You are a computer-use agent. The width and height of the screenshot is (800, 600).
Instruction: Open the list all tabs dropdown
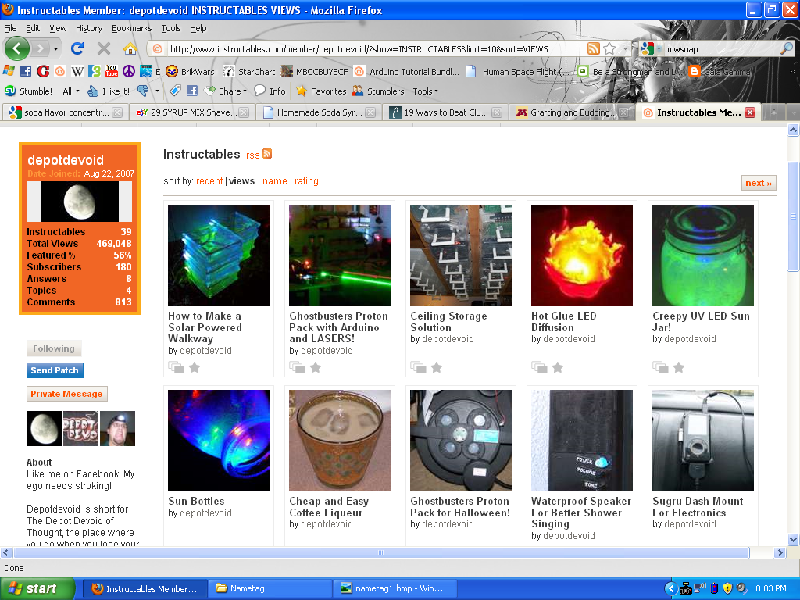[794, 112]
